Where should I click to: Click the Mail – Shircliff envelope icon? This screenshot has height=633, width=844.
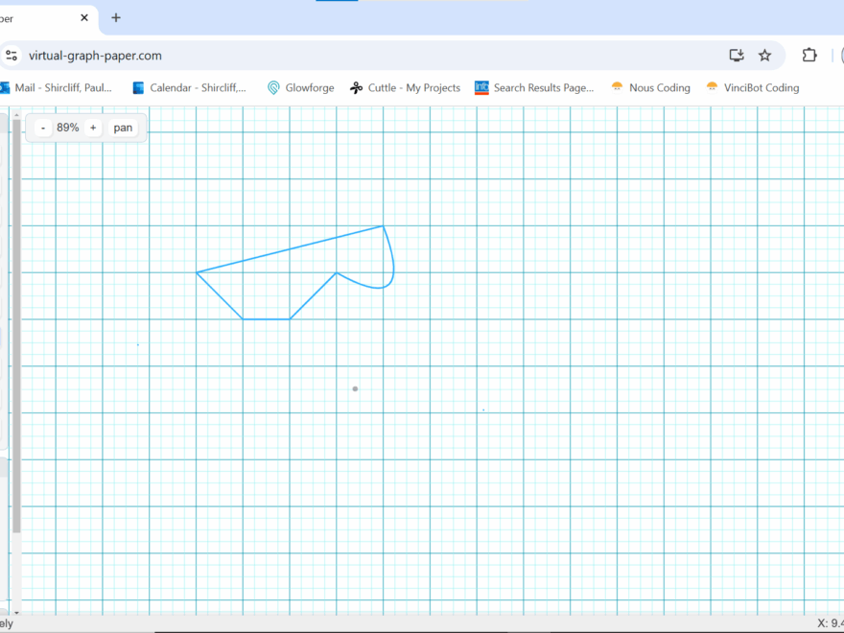pos(7,87)
